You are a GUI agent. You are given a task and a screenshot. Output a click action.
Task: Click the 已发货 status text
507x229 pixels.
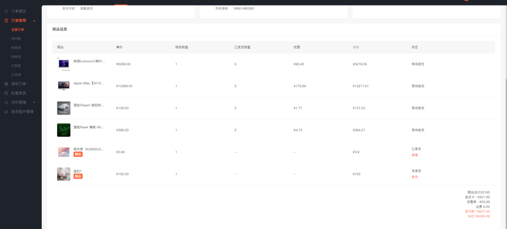point(416,149)
